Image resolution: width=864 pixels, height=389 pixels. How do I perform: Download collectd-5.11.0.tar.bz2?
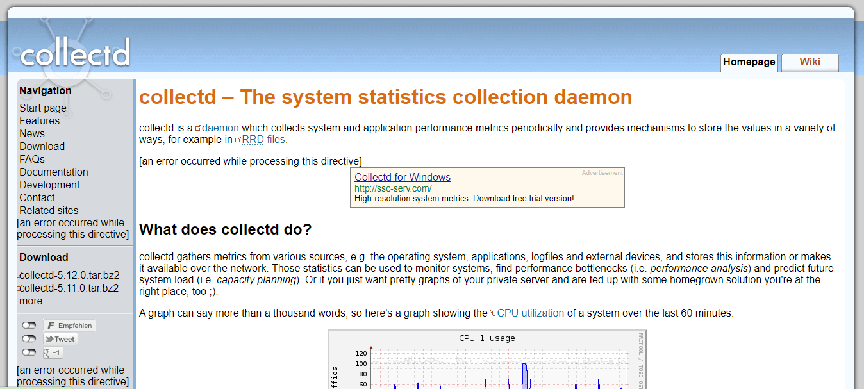tap(69, 288)
